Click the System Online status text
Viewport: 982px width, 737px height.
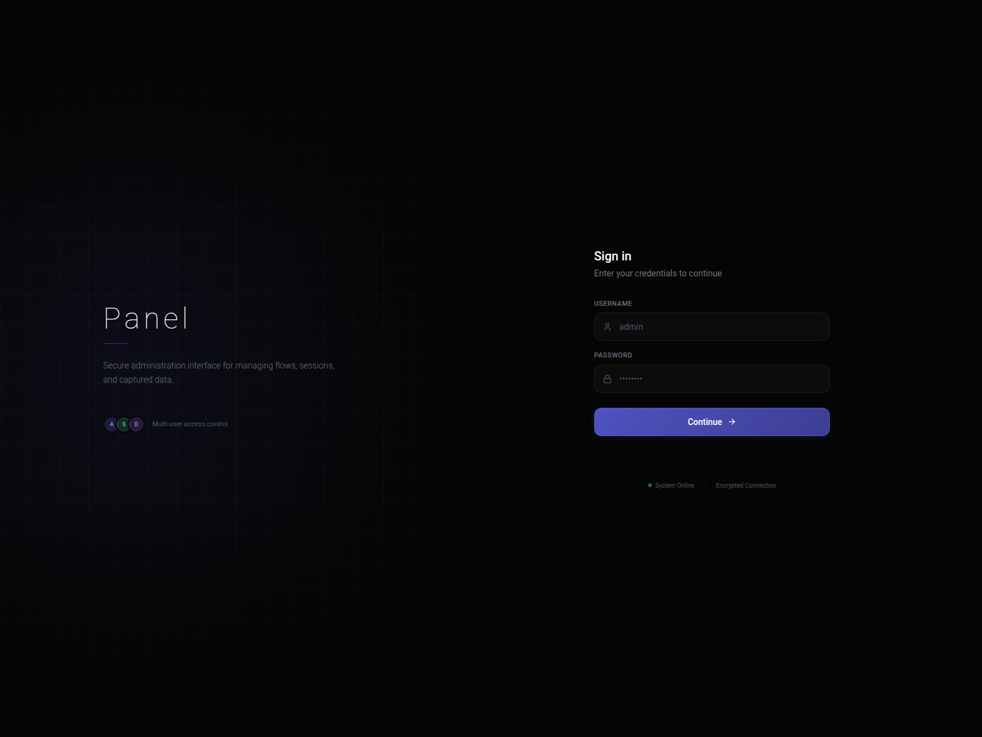coord(674,485)
